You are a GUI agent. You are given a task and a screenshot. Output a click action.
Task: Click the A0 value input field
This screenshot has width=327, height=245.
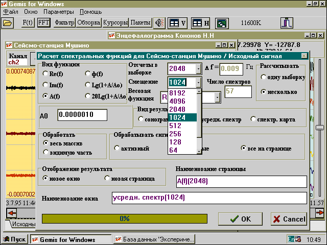82,115
